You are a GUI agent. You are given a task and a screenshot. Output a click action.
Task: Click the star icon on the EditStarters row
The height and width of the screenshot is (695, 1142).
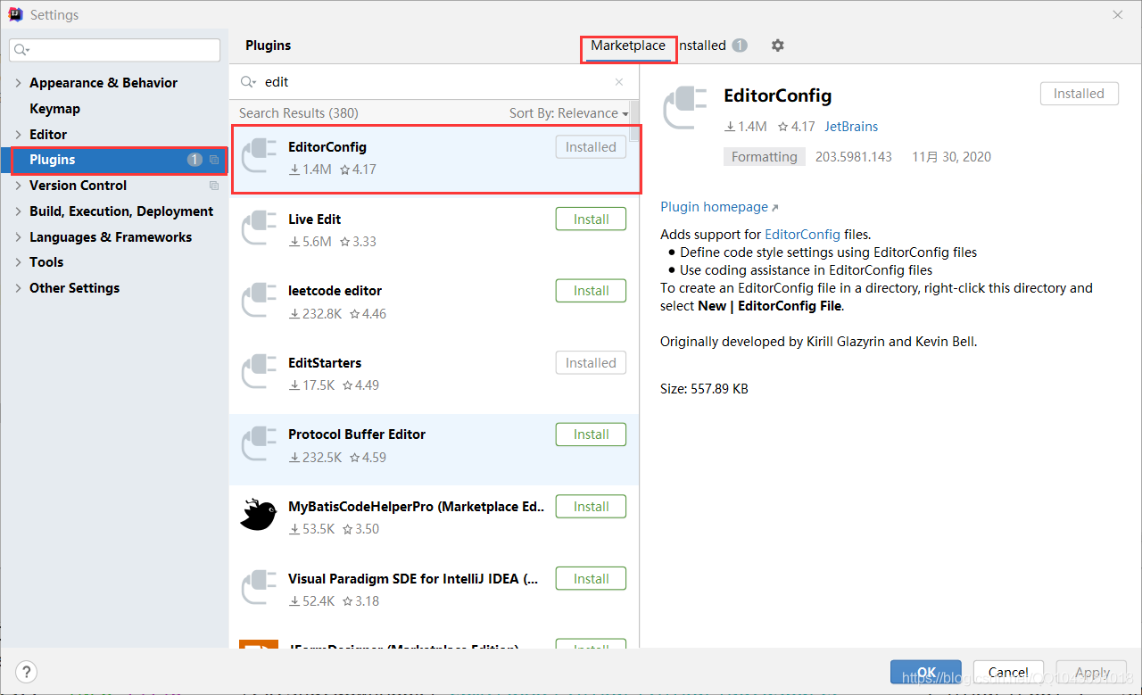pos(347,385)
